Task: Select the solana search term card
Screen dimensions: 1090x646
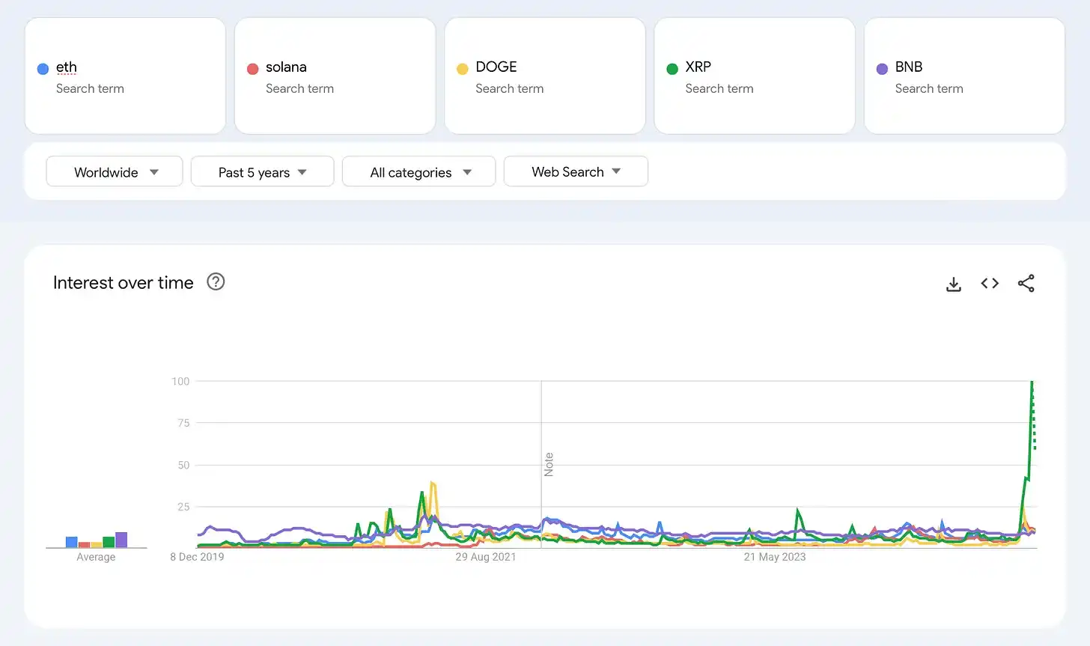Action: coord(335,76)
